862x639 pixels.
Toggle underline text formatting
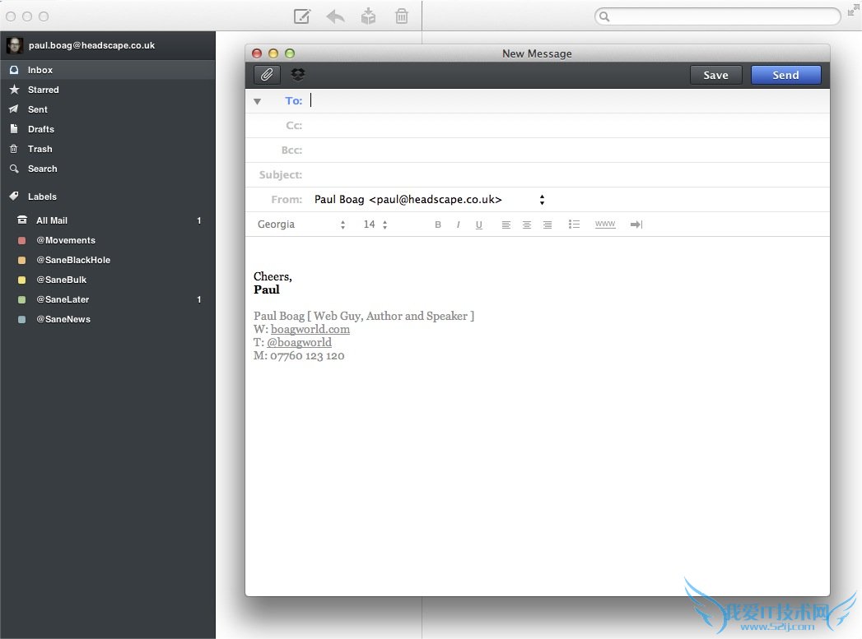479,224
